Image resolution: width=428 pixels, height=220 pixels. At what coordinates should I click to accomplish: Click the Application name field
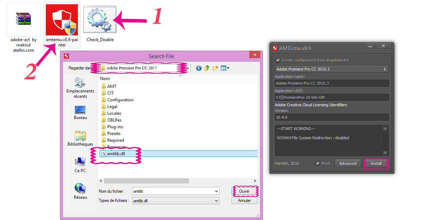pyautogui.click(x=332, y=83)
